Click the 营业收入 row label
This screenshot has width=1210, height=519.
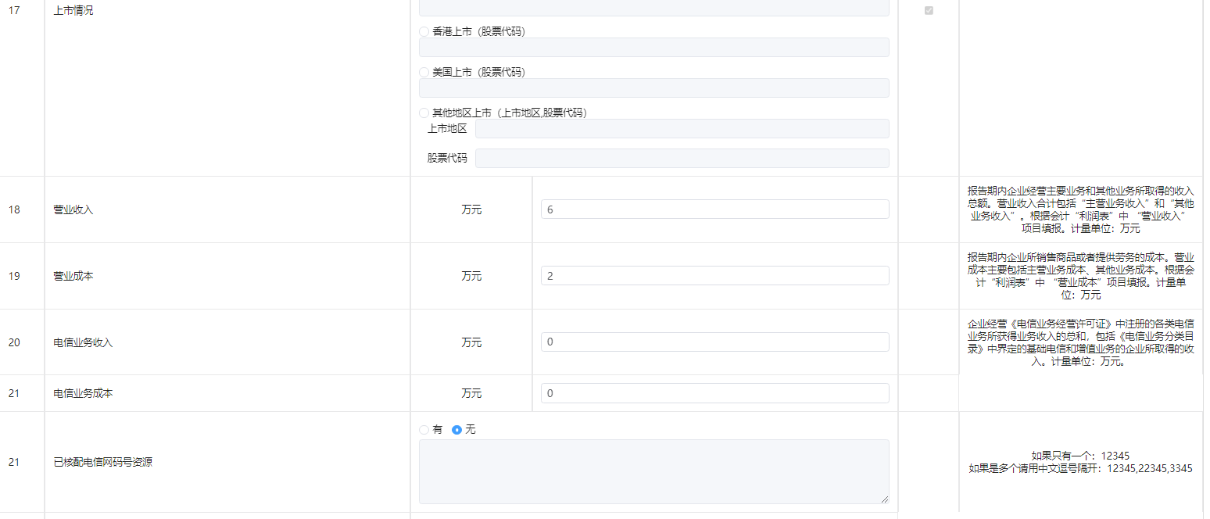point(73,209)
